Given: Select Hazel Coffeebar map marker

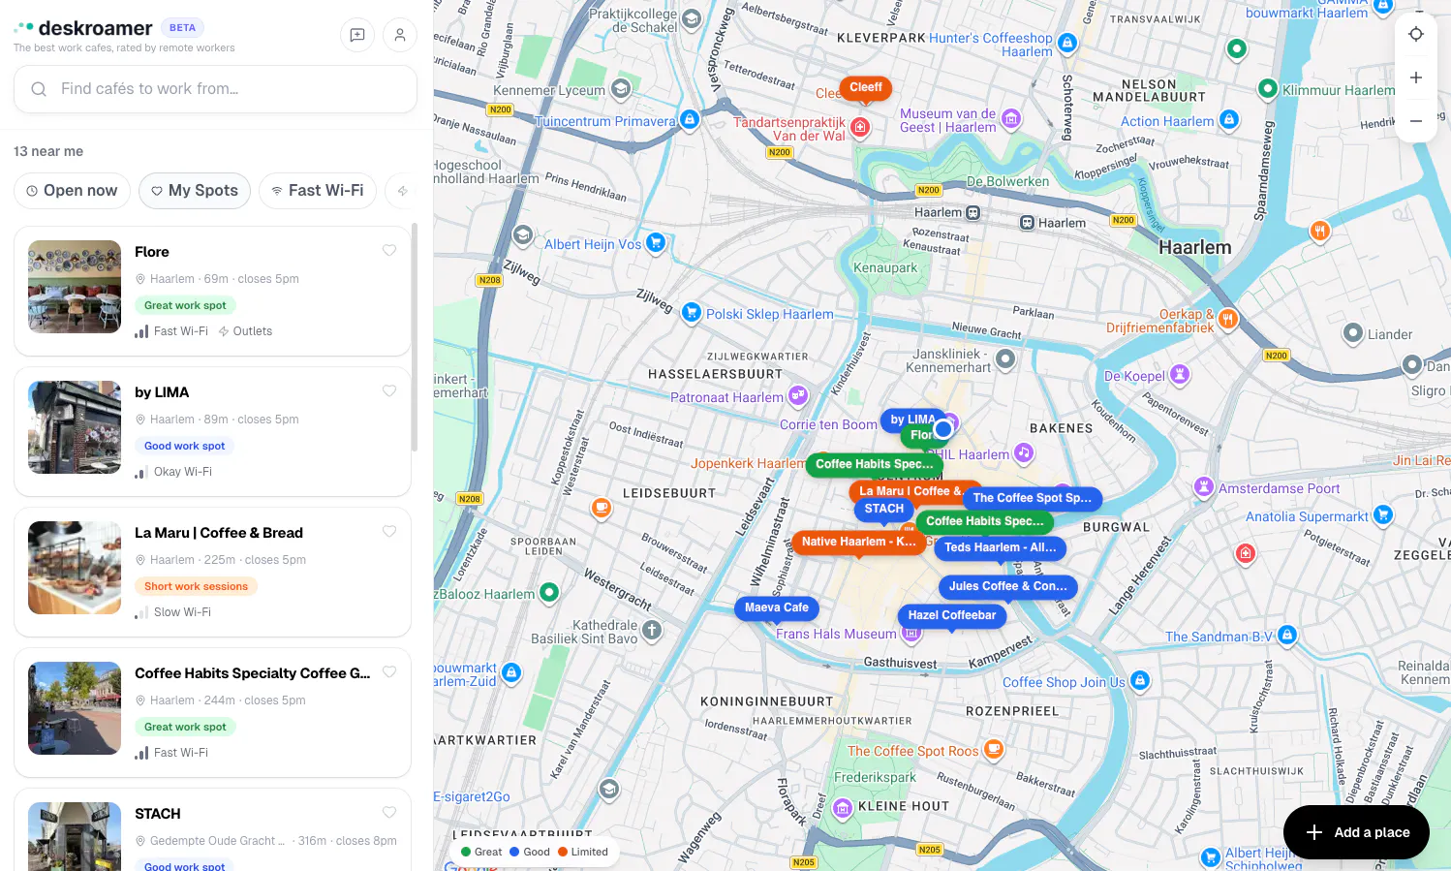Looking at the screenshot, I should pos(952,615).
